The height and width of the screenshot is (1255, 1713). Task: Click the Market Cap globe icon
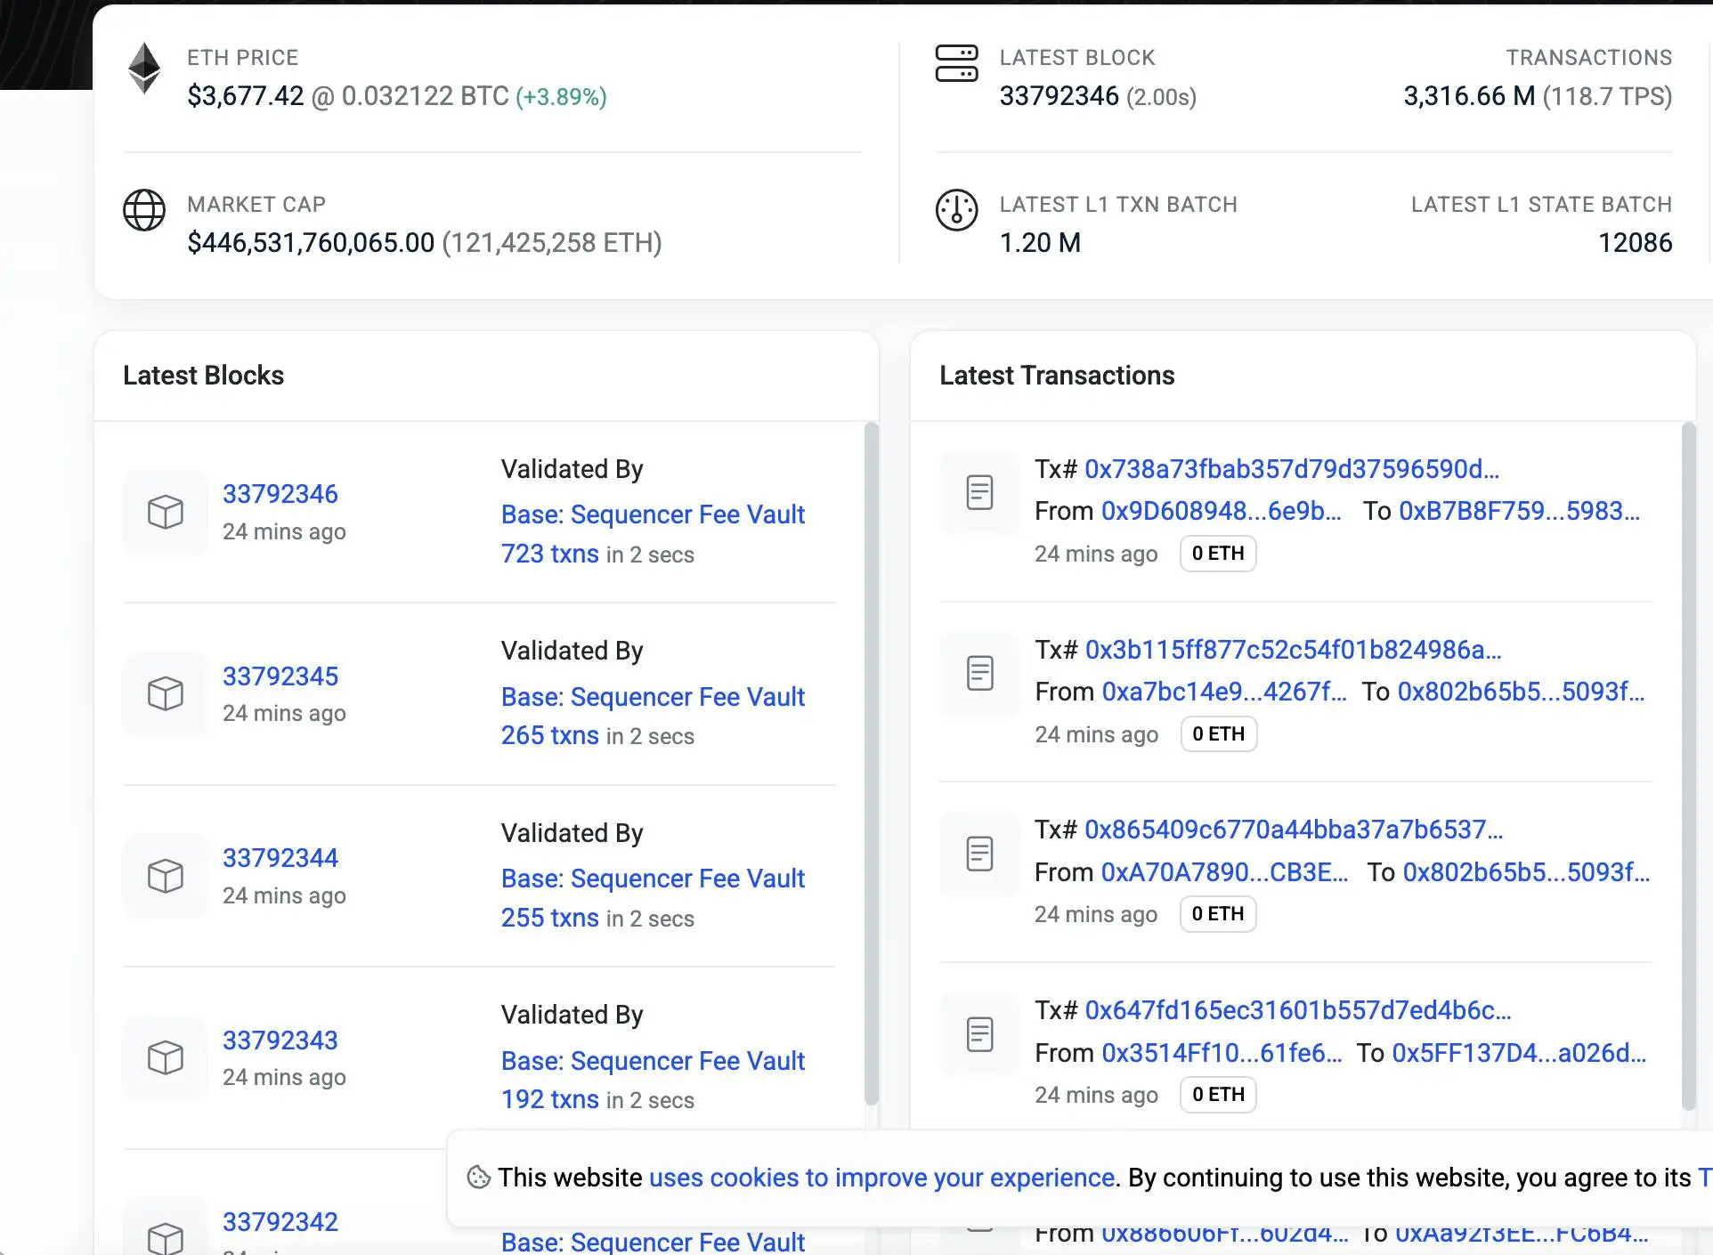click(144, 210)
